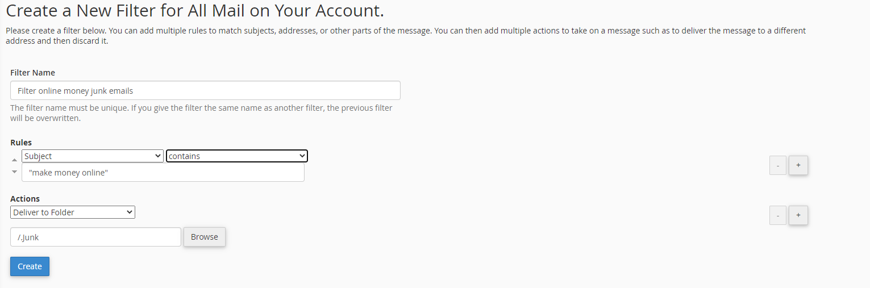This screenshot has width=870, height=288.
Task: Click the /.Junk folder path field
Action: pyautogui.click(x=95, y=237)
